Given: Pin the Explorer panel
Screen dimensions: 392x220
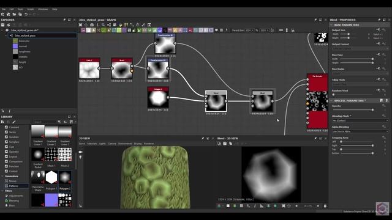Looking at the screenshot, I should 64,20.
